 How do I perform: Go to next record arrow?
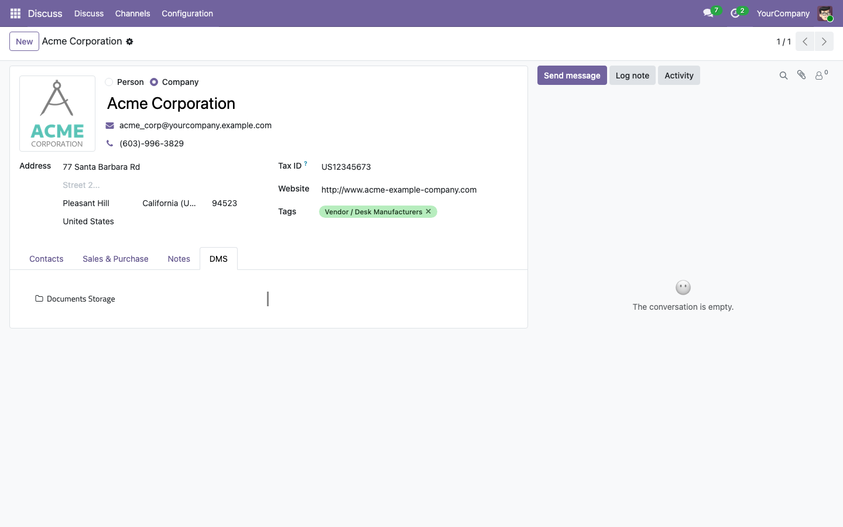(x=824, y=42)
